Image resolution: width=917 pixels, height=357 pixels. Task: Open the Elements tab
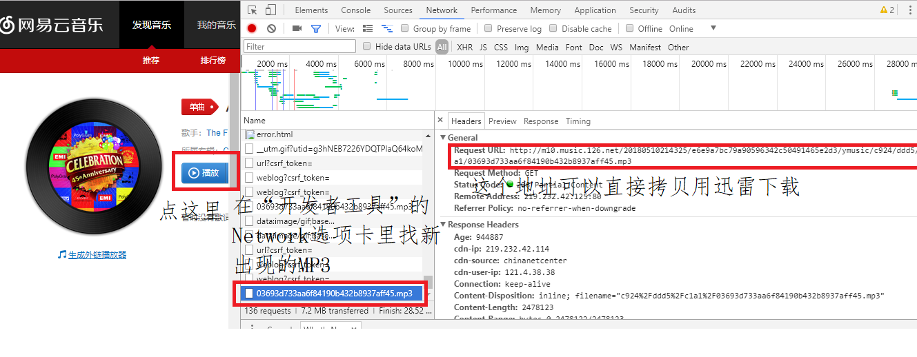311,10
